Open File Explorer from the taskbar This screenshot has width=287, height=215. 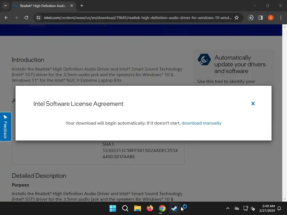137,208
